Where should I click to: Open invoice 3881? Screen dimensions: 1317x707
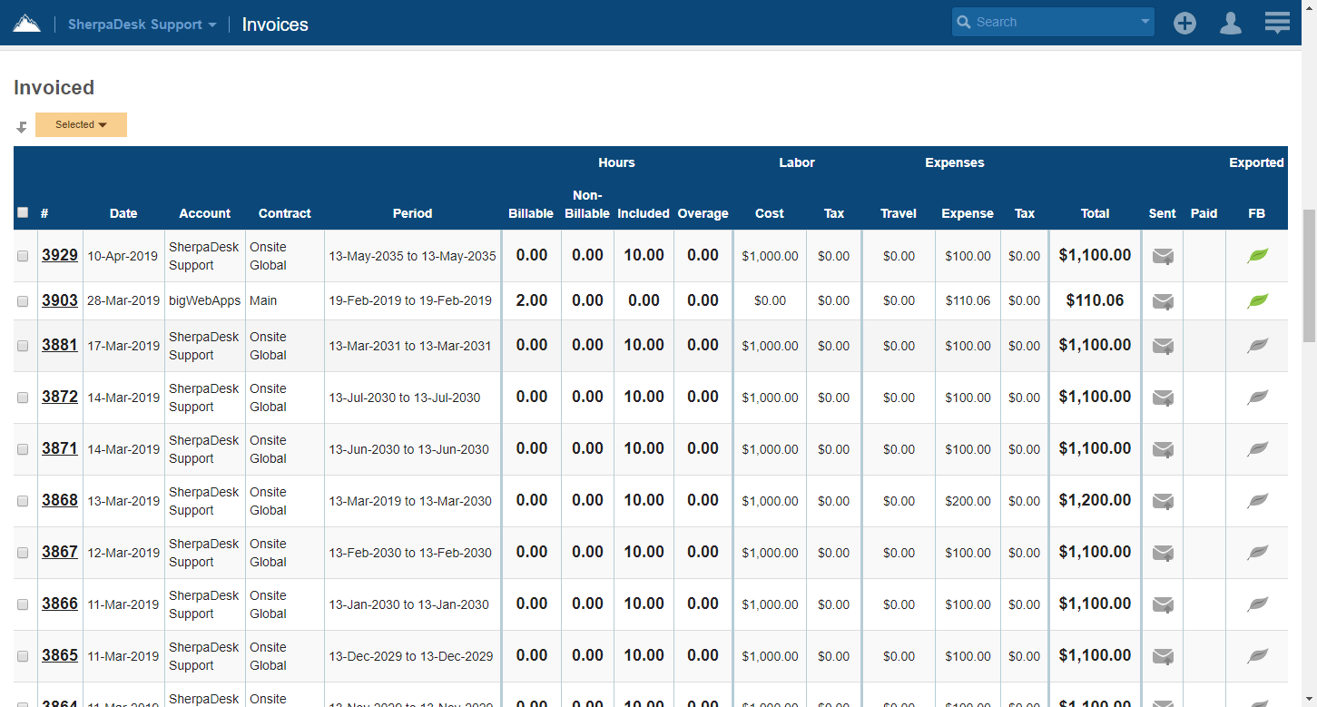60,345
